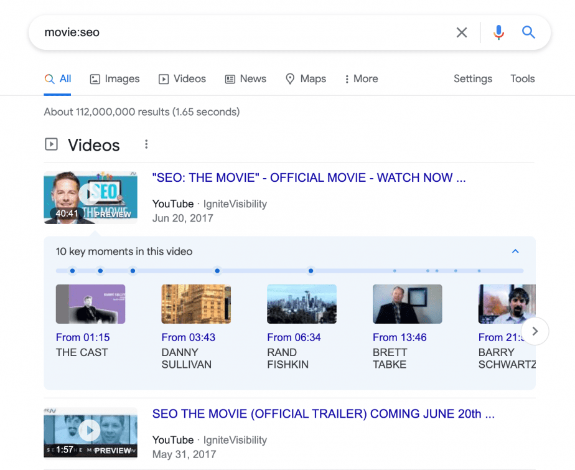Image resolution: width=575 pixels, height=470 pixels.
Task: Click the May 31, 2017 date text
Action: [x=184, y=454]
